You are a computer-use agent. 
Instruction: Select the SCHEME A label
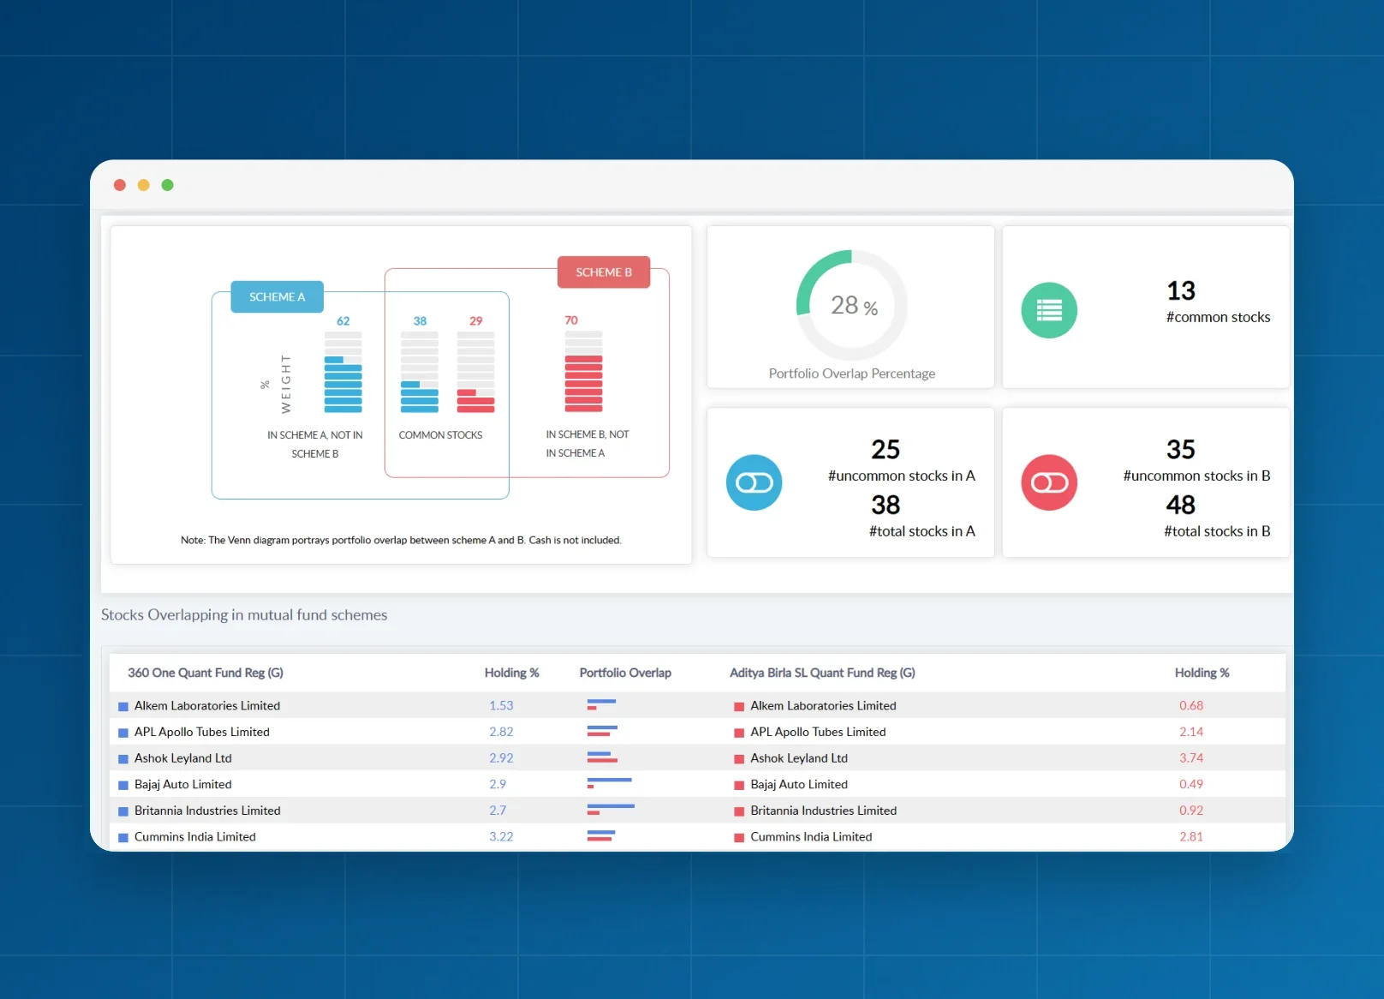pos(277,296)
